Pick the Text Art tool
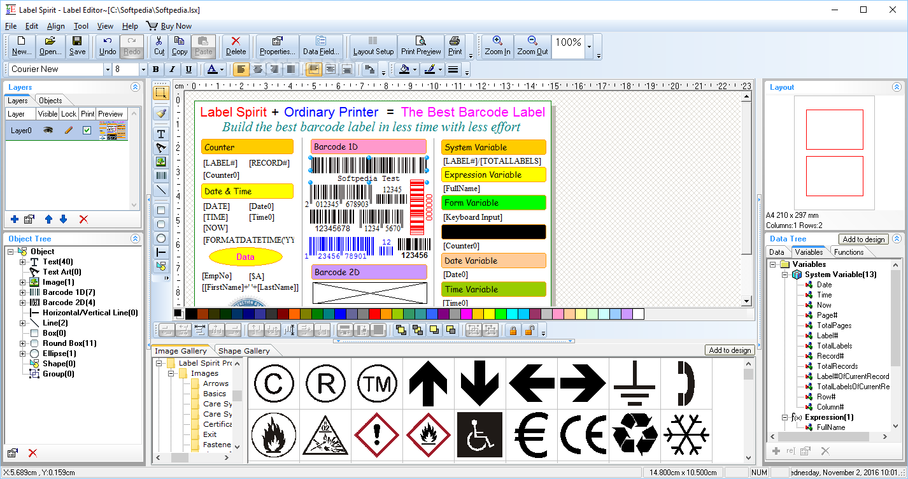 click(161, 148)
